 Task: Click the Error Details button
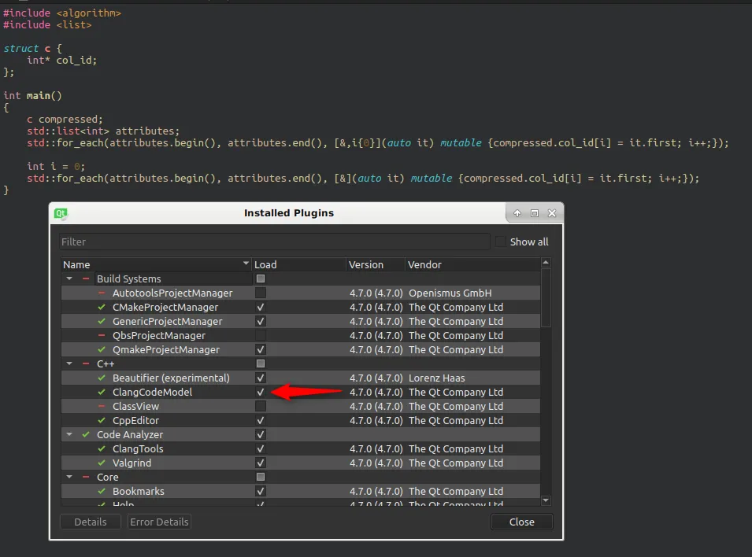click(x=159, y=522)
